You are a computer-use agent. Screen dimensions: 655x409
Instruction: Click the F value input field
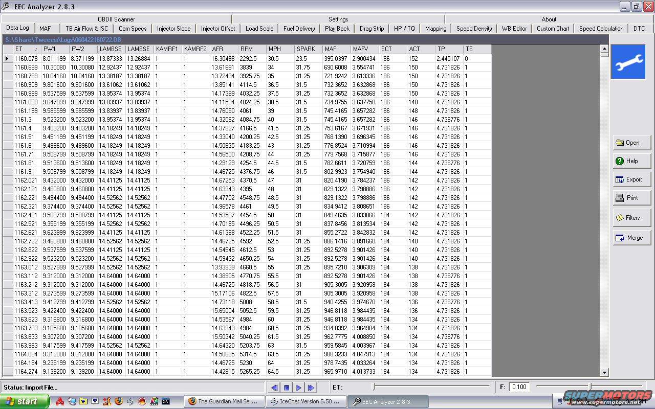click(x=521, y=387)
